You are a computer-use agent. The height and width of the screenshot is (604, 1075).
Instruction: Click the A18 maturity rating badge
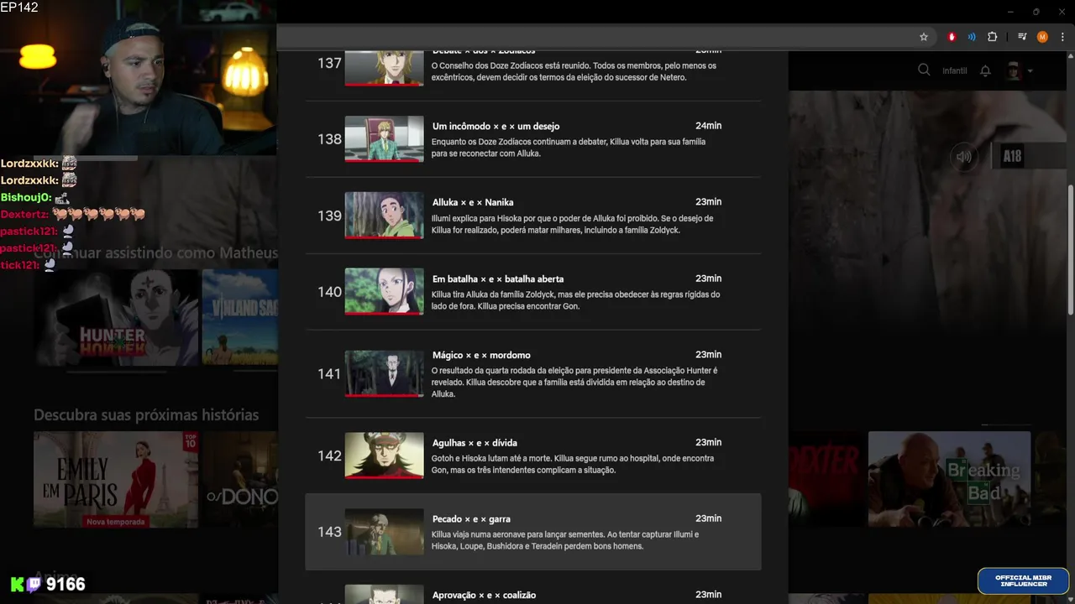click(1012, 156)
